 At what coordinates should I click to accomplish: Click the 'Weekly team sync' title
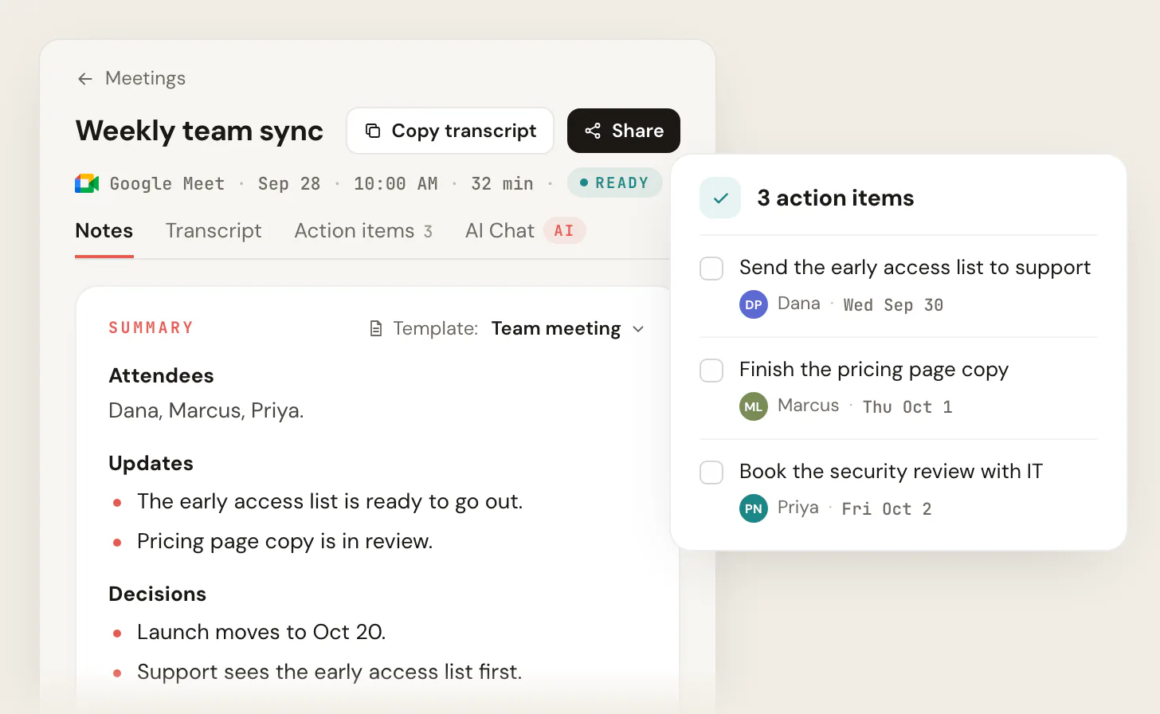pos(199,131)
